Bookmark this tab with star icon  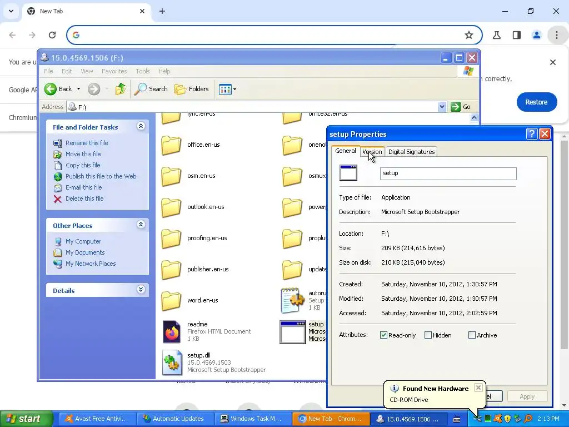(x=468, y=35)
